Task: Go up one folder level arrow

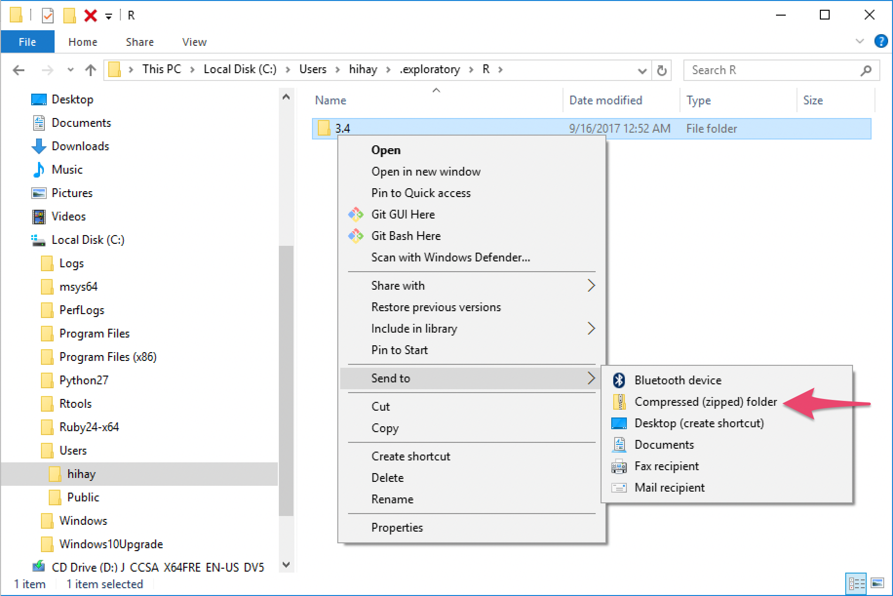Action: [90, 70]
